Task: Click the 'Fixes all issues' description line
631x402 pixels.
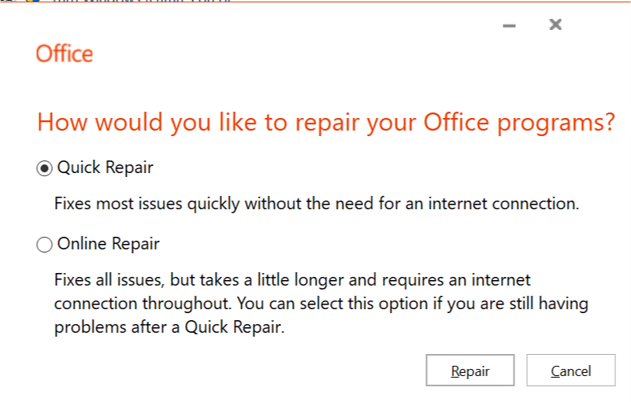Action: click(x=292, y=280)
